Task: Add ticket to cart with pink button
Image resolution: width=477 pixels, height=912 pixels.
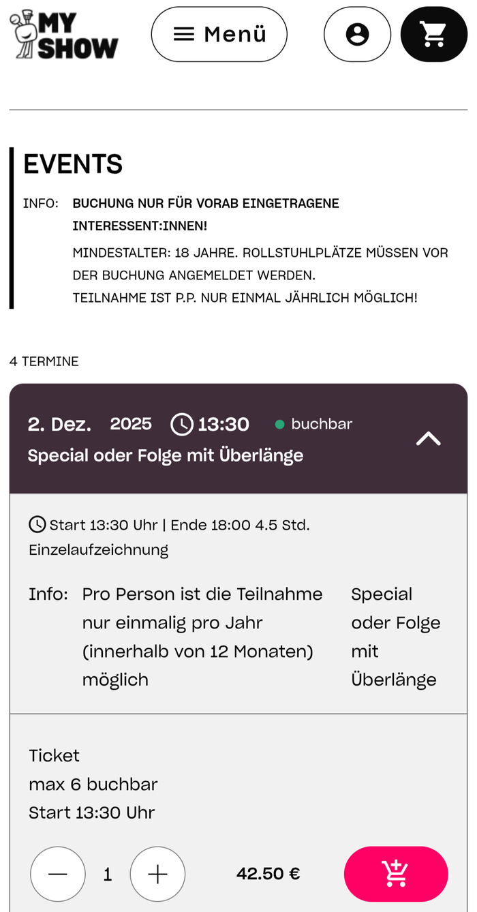Action: coord(396,874)
